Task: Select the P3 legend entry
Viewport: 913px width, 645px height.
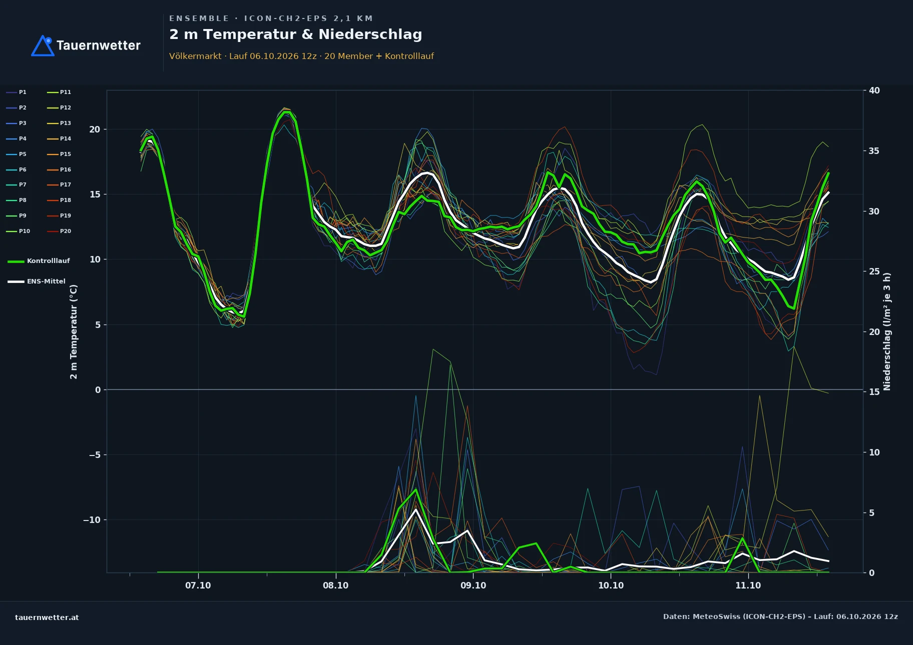Action: coord(17,123)
